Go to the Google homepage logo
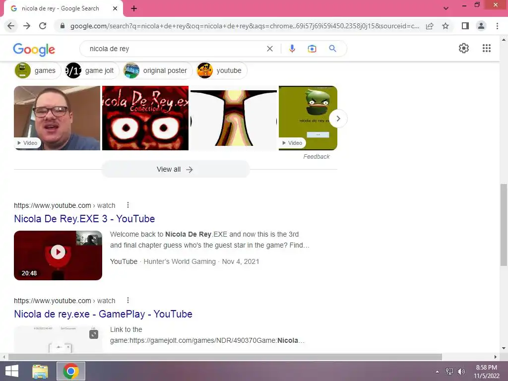Viewport: 508px width, 381px height. [x=34, y=49]
